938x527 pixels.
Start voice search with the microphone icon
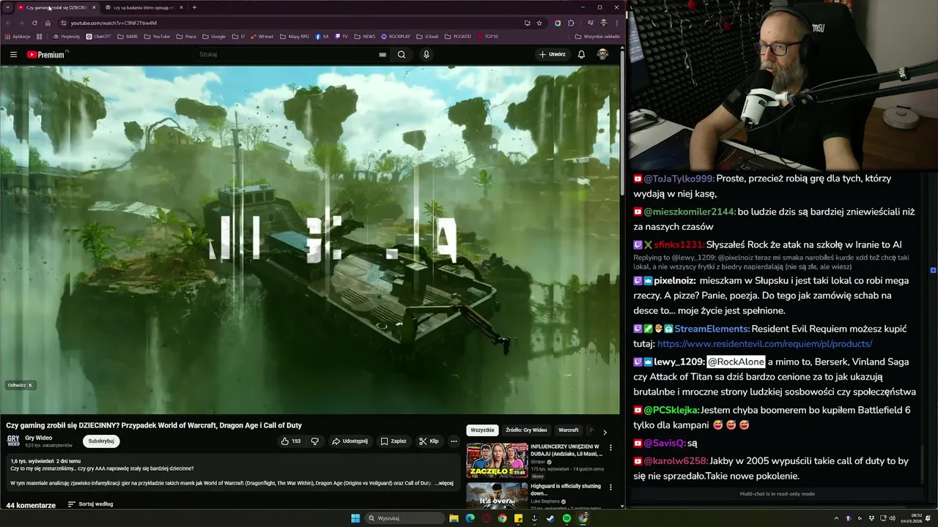coord(426,54)
